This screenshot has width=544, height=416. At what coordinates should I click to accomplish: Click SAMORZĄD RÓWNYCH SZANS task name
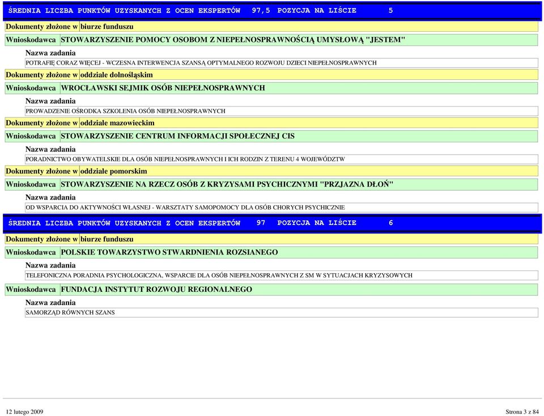70,313
